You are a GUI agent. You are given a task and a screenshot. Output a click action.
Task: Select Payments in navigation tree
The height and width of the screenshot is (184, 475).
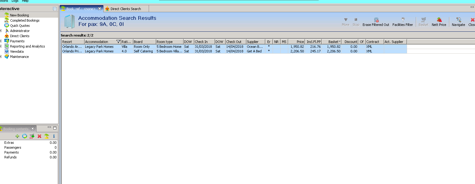tap(17, 41)
